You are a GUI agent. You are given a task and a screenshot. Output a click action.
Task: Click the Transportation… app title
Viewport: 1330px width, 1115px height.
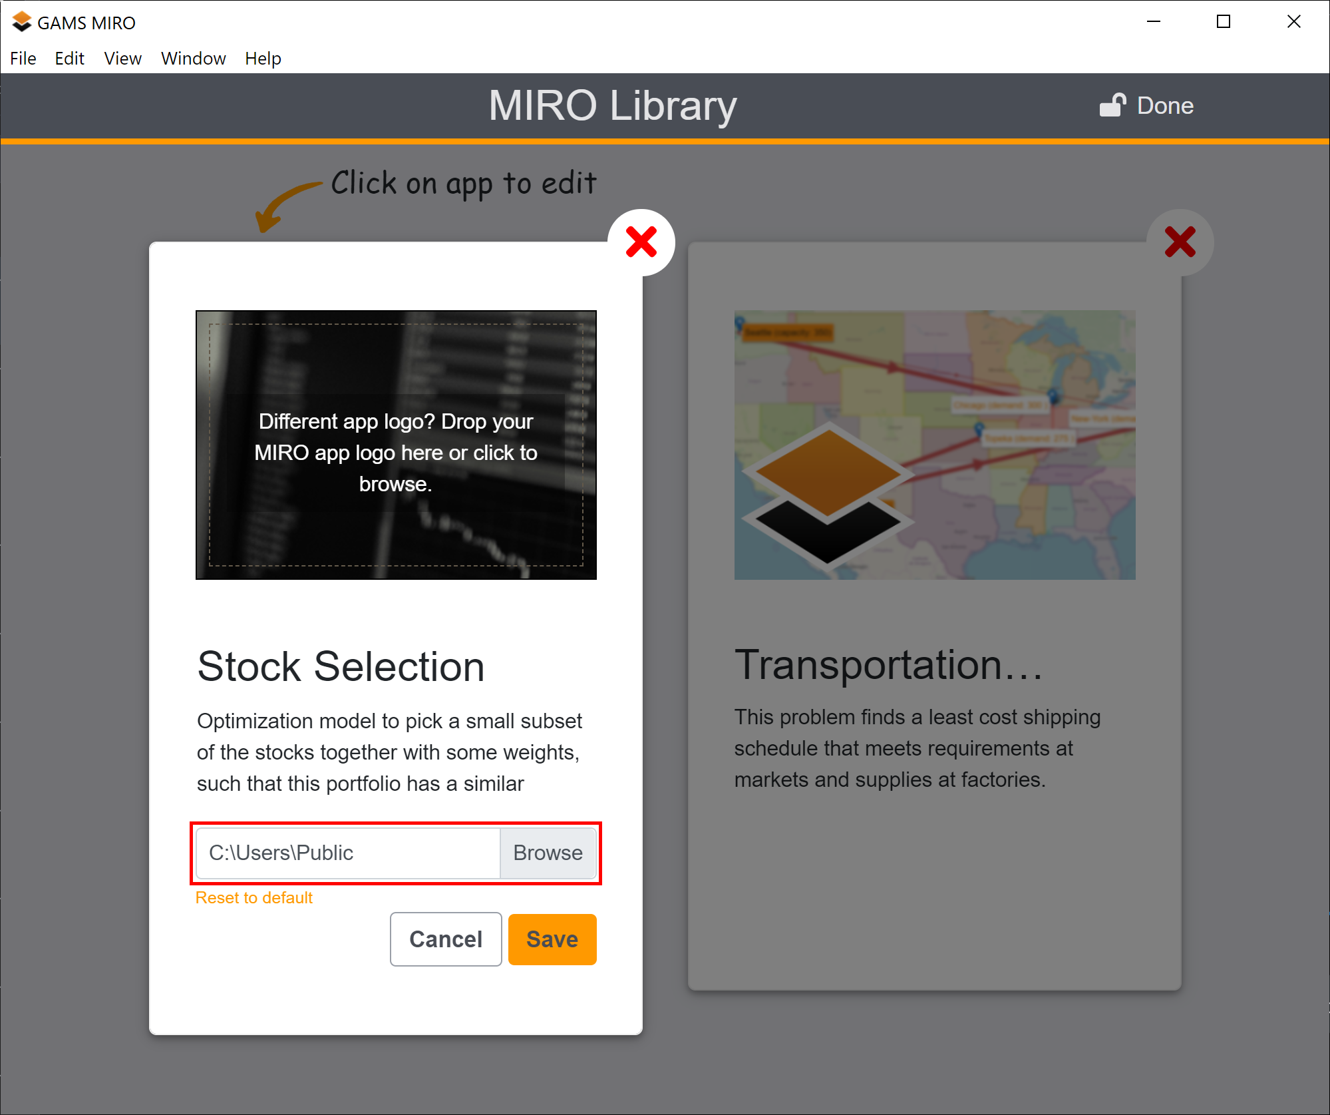(x=889, y=664)
